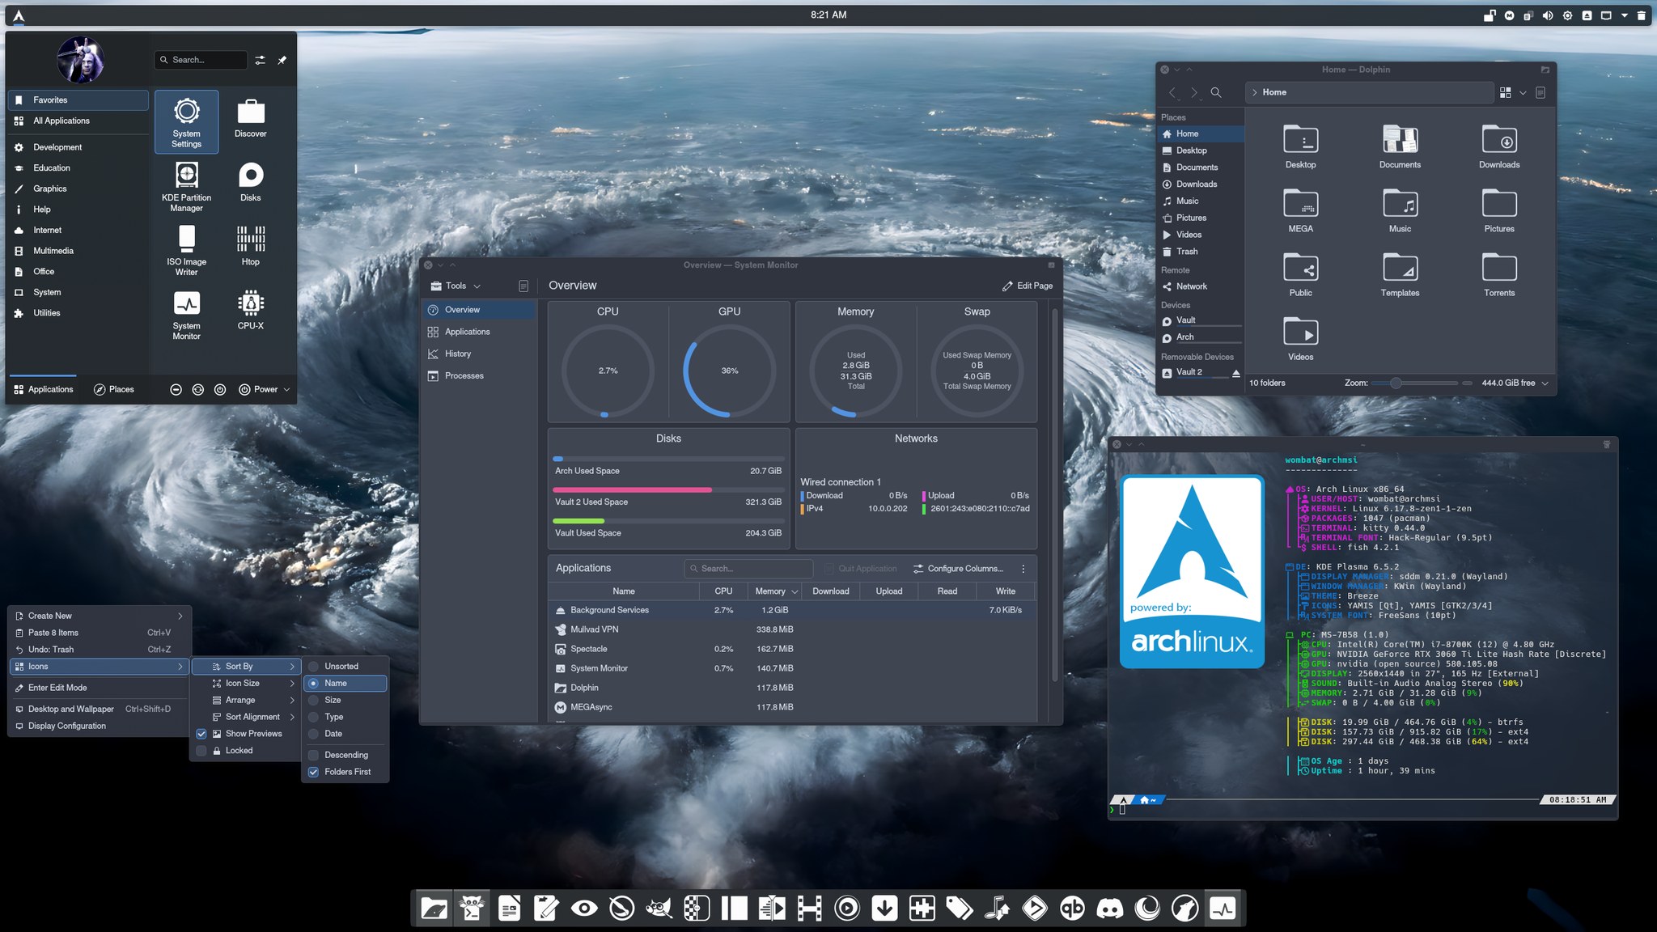The height and width of the screenshot is (932, 1657).
Task: Click Home breadcrumb in Dolphin
Action: tap(1273, 92)
